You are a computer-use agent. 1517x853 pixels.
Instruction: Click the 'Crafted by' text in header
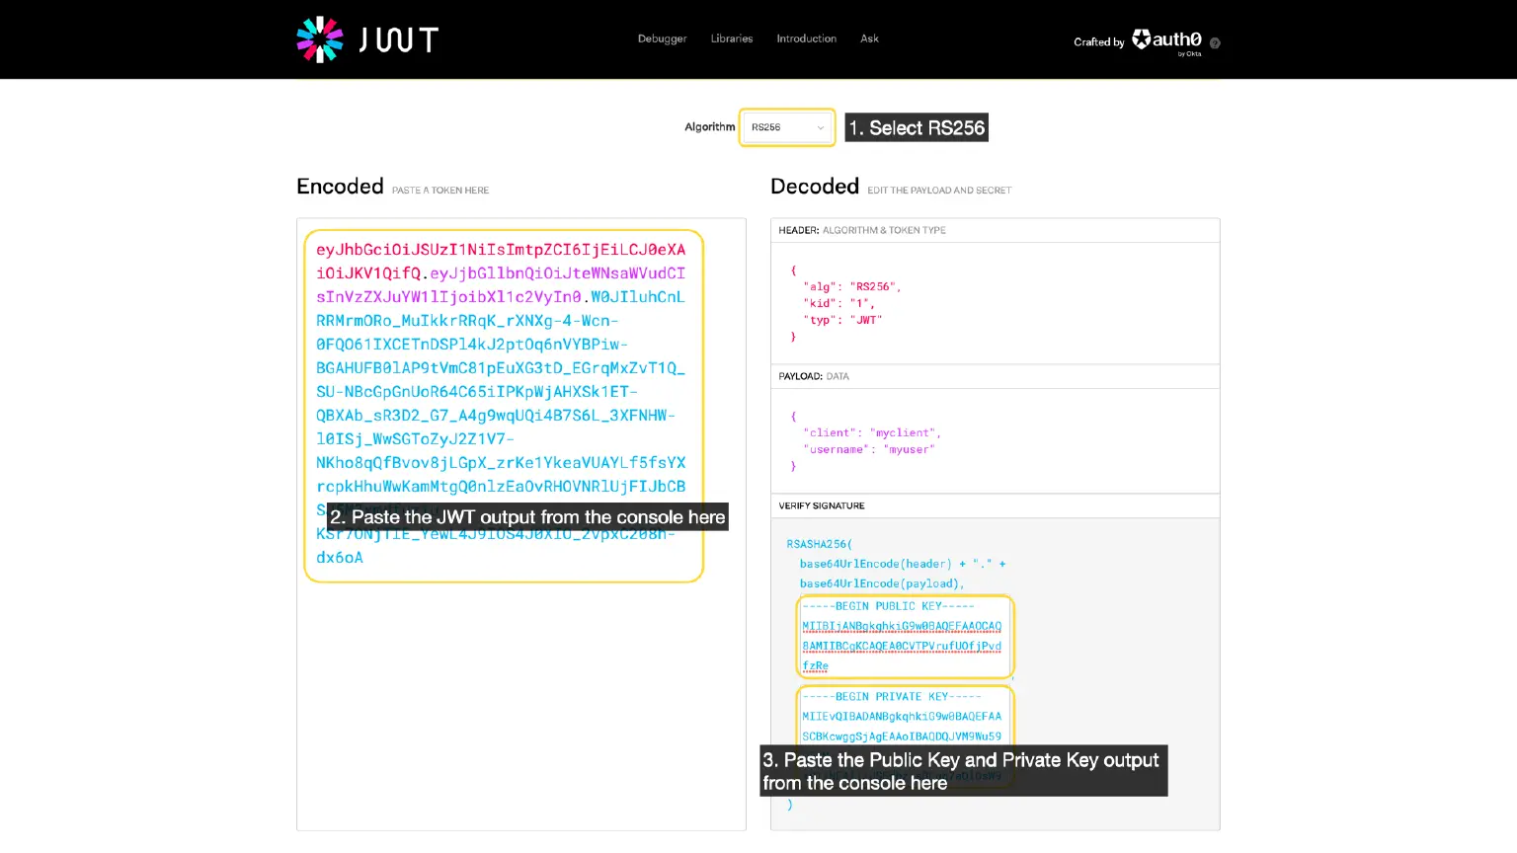tap(1098, 42)
